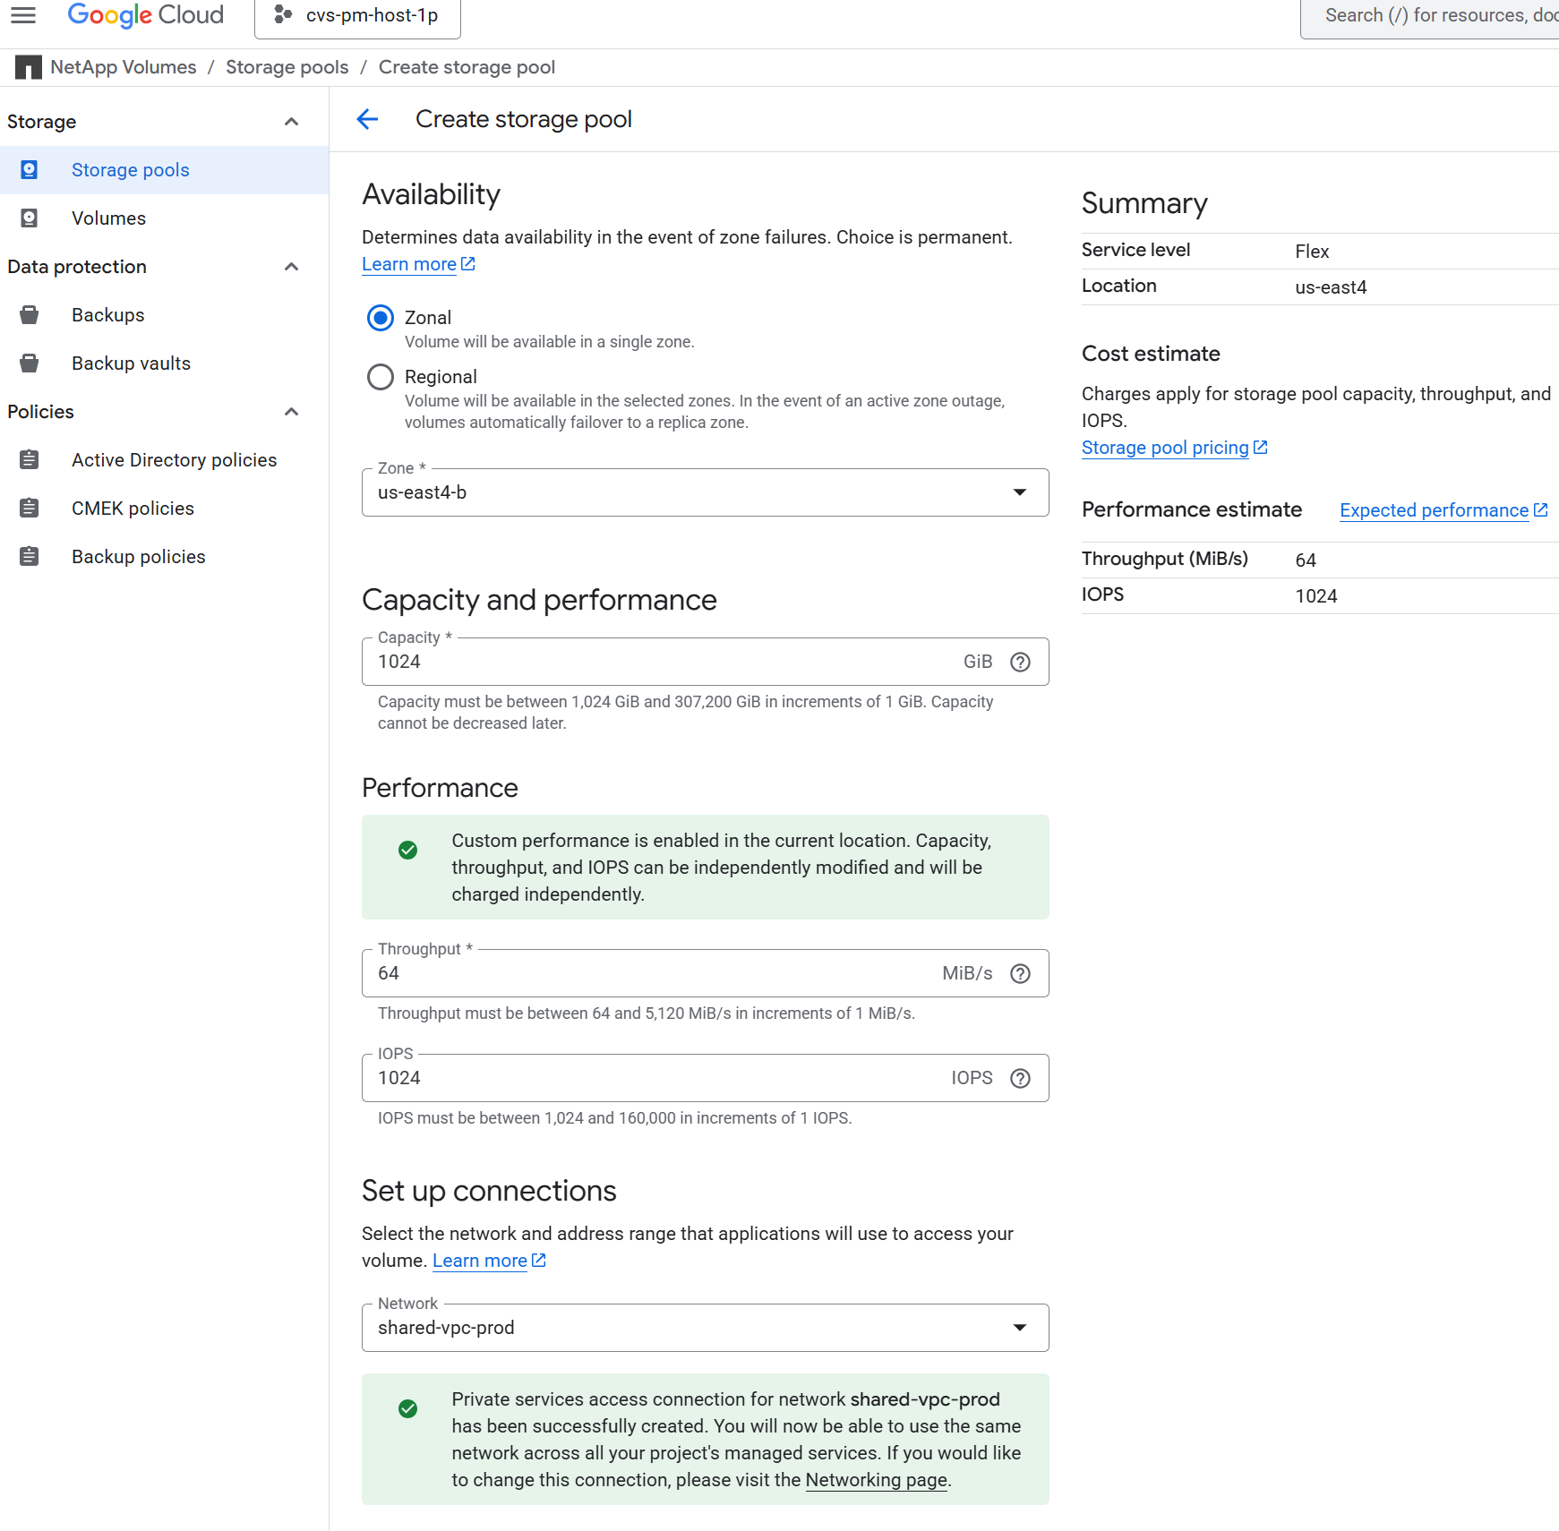View the Expected performance link

click(x=1434, y=510)
